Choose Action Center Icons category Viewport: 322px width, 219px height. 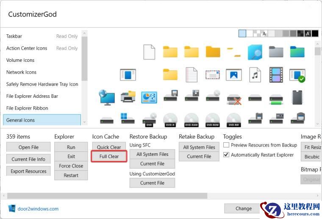click(42, 48)
